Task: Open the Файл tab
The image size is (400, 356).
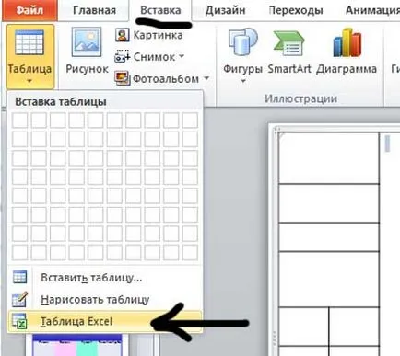Action: click(29, 10)
